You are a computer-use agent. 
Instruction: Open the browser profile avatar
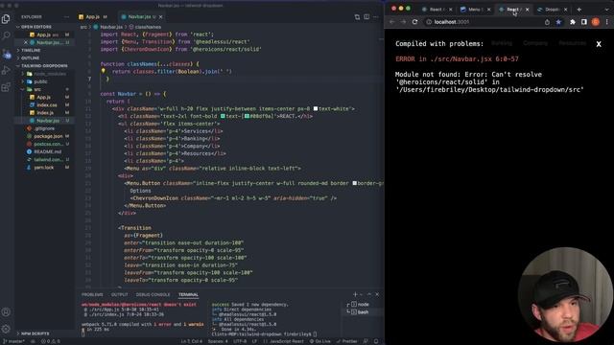596,22
